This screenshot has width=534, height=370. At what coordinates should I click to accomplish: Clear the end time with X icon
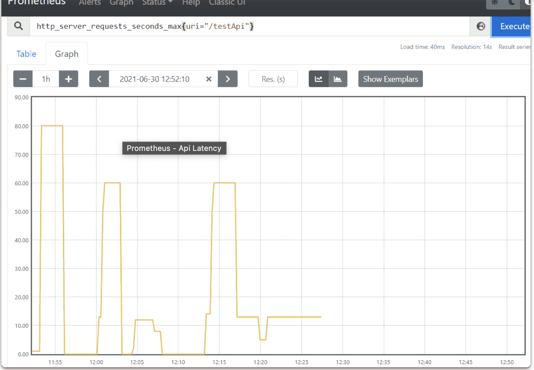[209, 79]
